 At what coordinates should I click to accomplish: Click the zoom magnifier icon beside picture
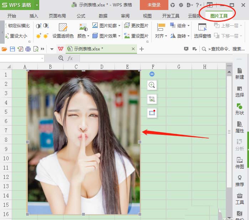point(152,85)
